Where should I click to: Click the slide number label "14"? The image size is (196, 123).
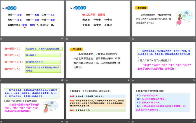(x=127, y=80)
